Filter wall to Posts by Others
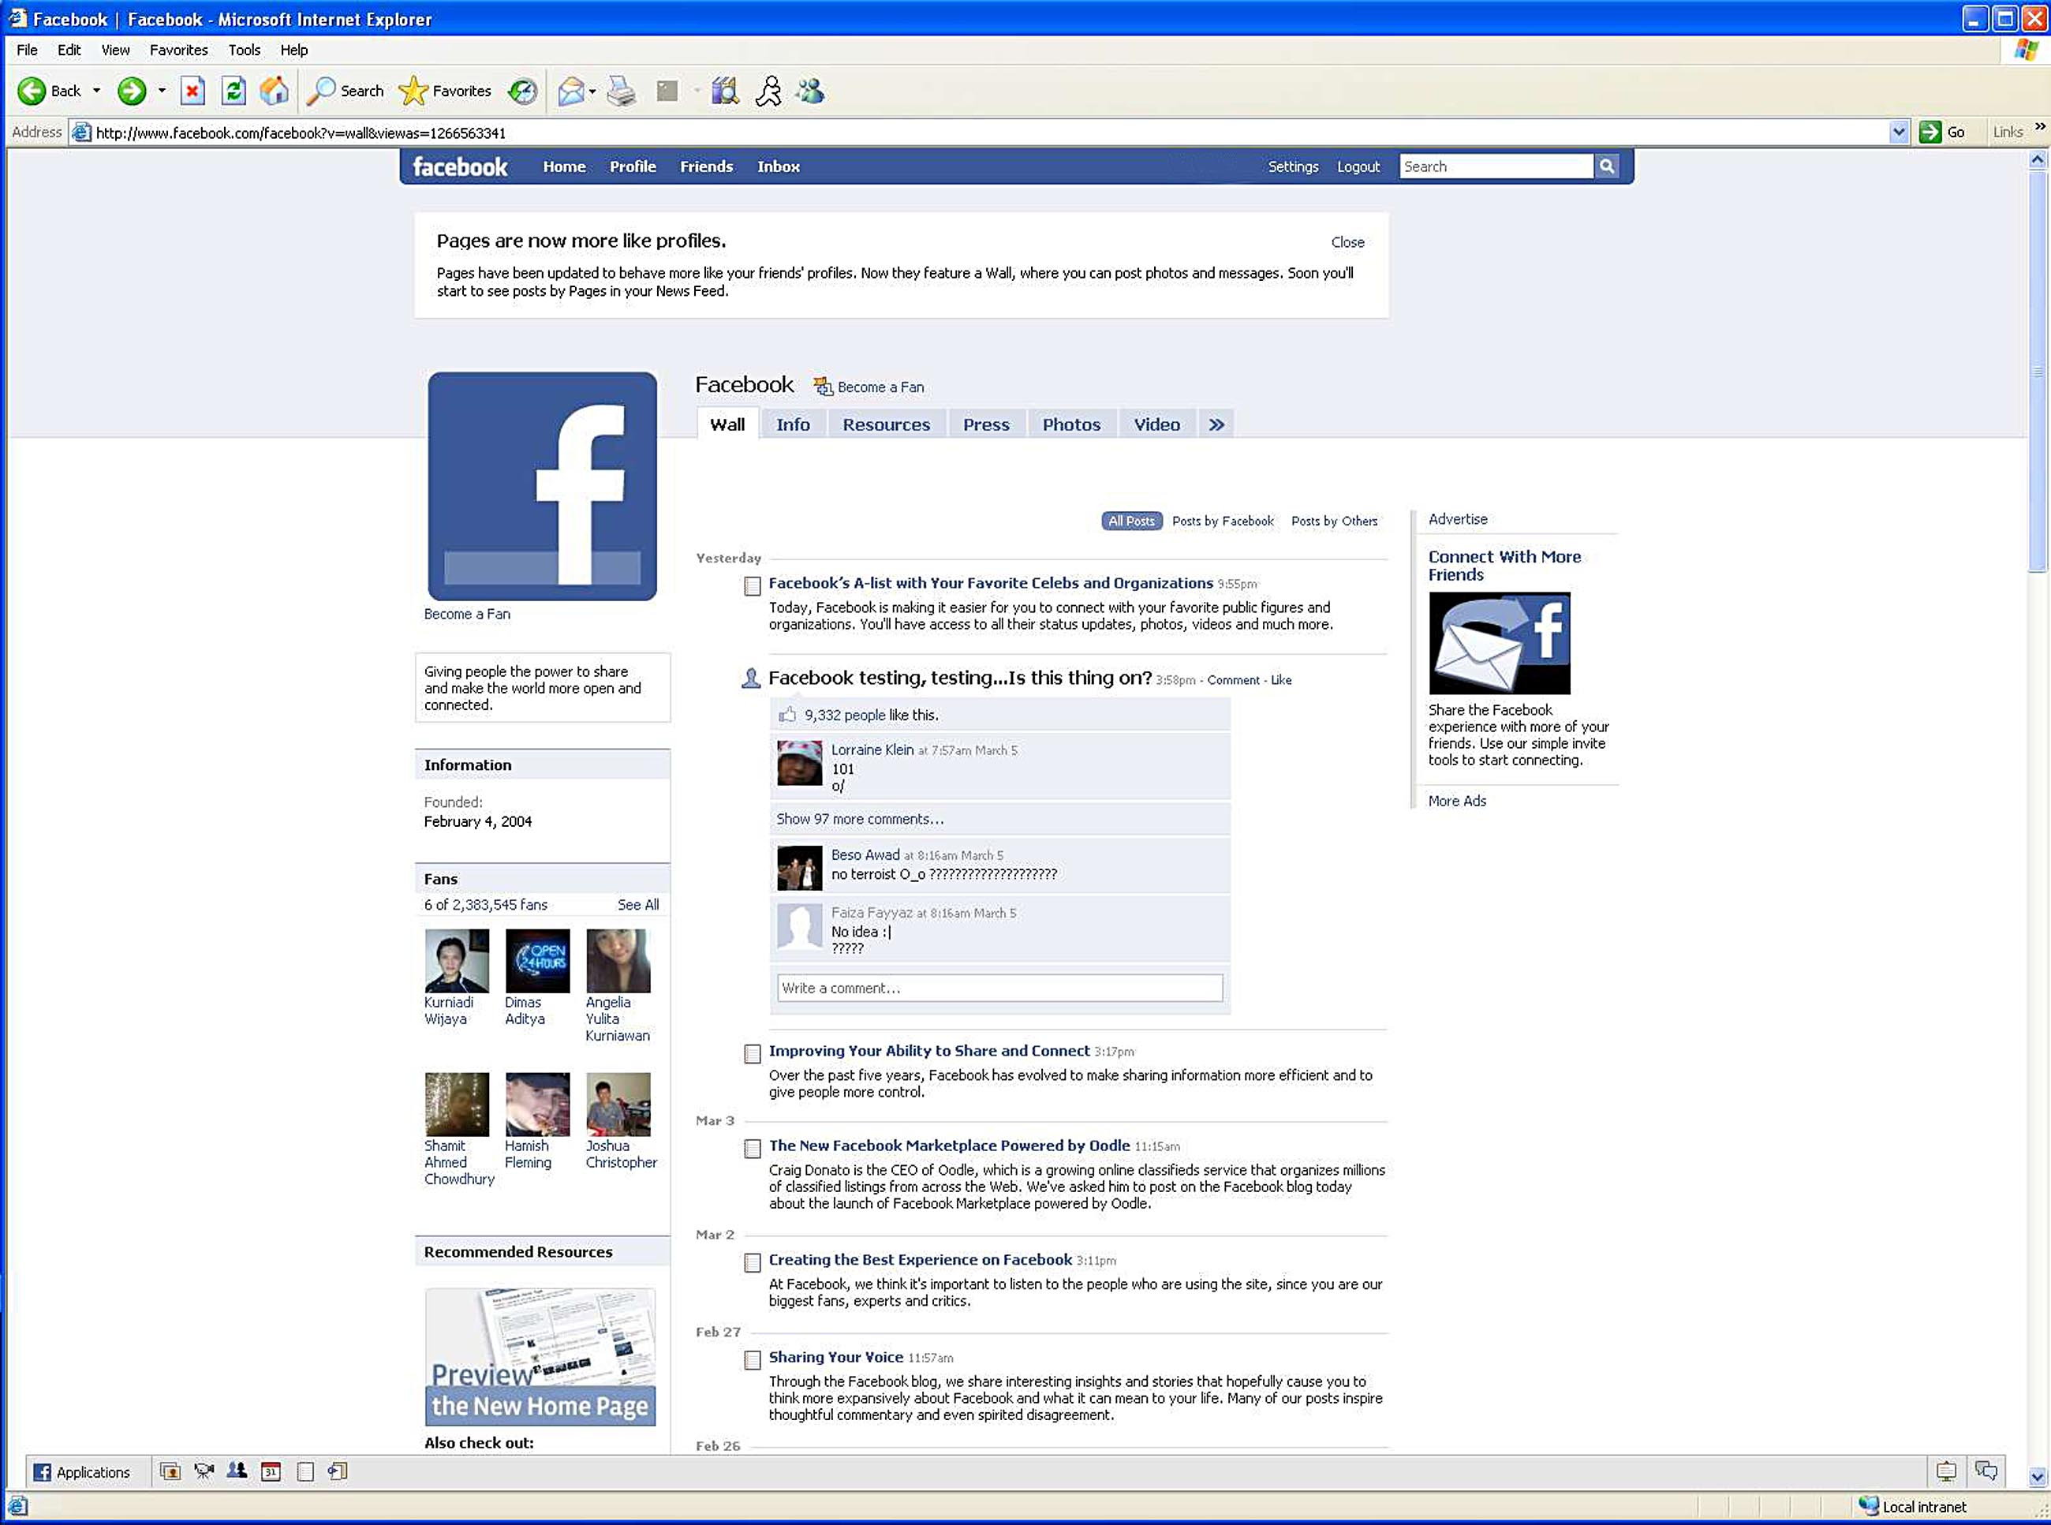Viewport: 2051px width, 1525px height. tap(1334, 521)
